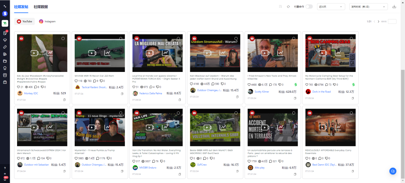Toggle the 付费合作 switch

click(x=309, y=7)
